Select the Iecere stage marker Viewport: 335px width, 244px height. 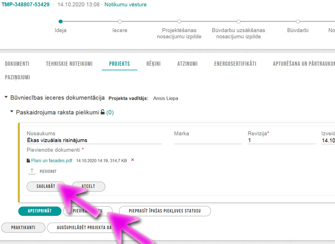(x=120, y=21)
